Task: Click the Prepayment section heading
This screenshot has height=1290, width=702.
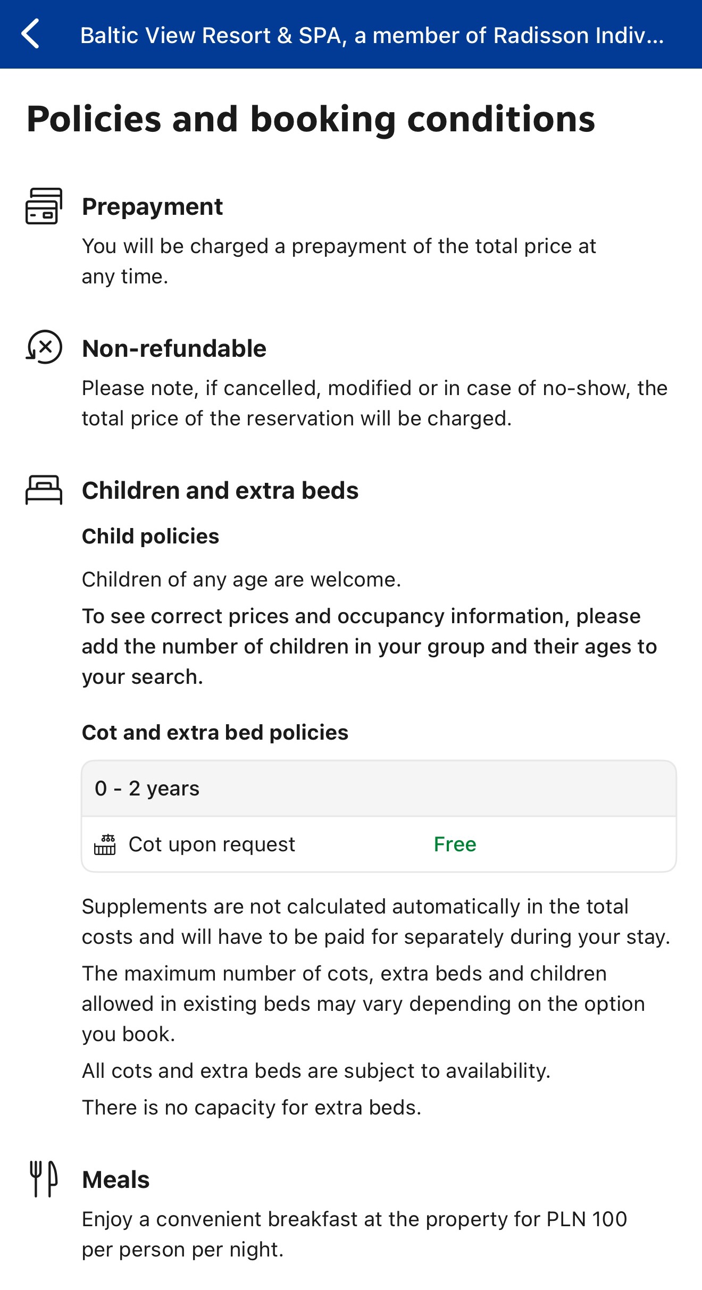Action: click(x=152, y=206)
